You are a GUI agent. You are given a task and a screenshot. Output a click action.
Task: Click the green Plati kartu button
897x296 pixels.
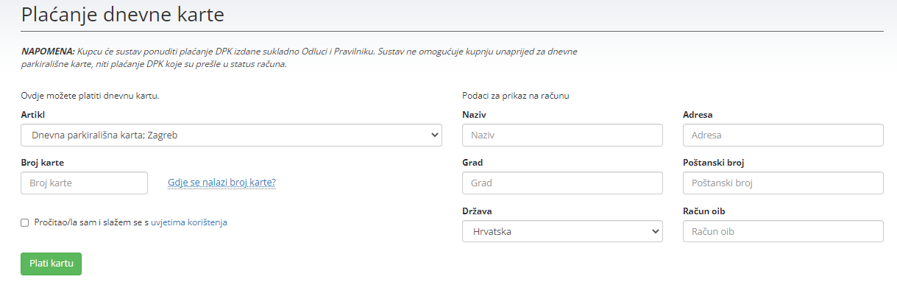[51, 264]
